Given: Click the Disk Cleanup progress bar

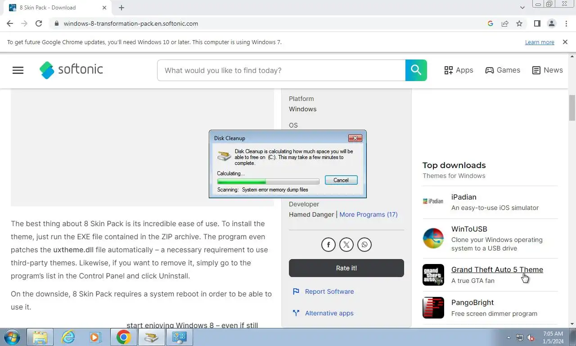Looking at the screenshot, I should (x=268, y=182).
